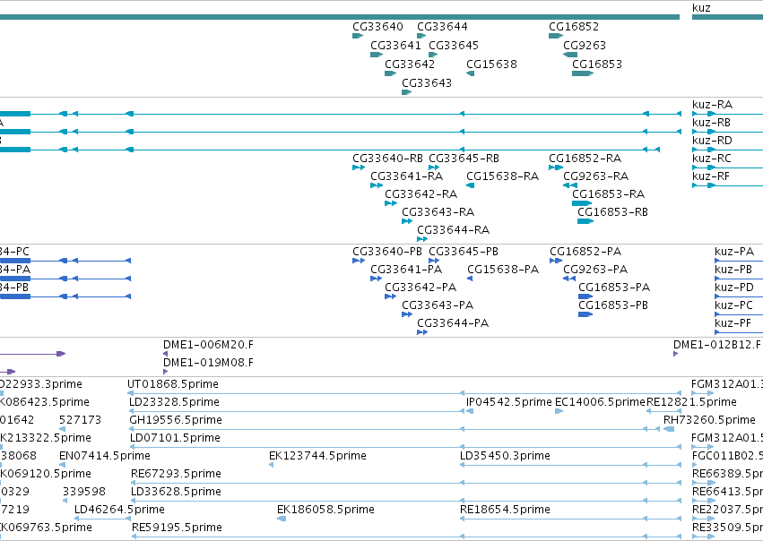Click the RE59195.5prime EST label
This screenshot has width=763, height=541.
tap(178, 528)
